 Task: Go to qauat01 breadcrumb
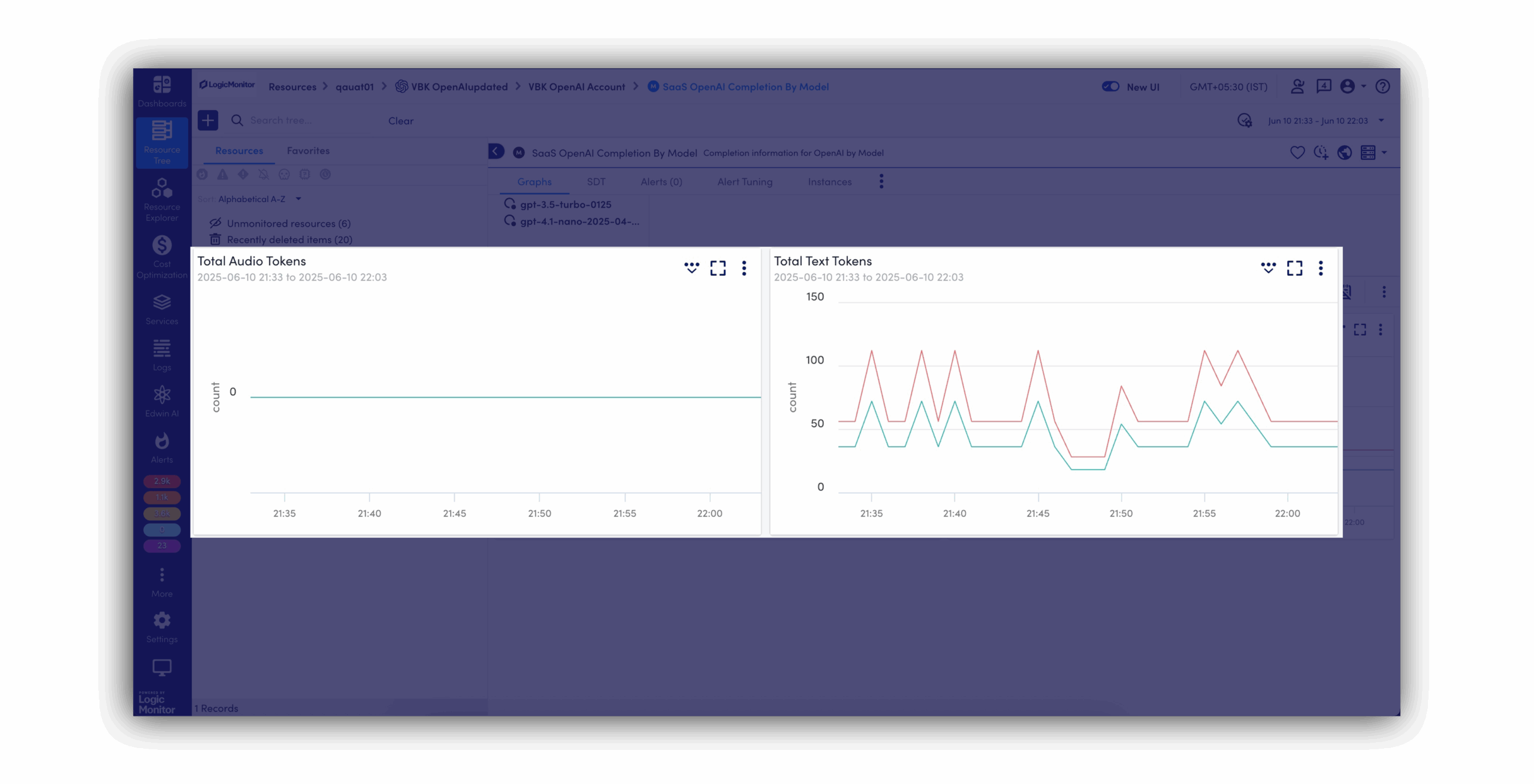354,87
